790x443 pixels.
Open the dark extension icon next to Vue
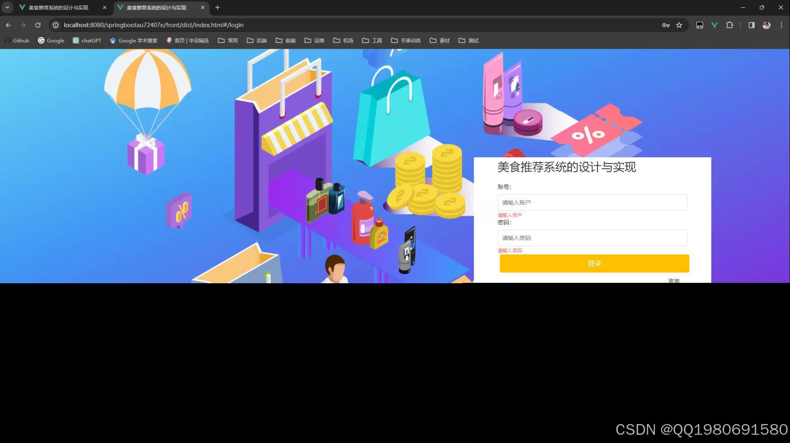click(700, 25)
